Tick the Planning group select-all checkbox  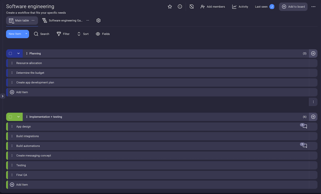10,53
